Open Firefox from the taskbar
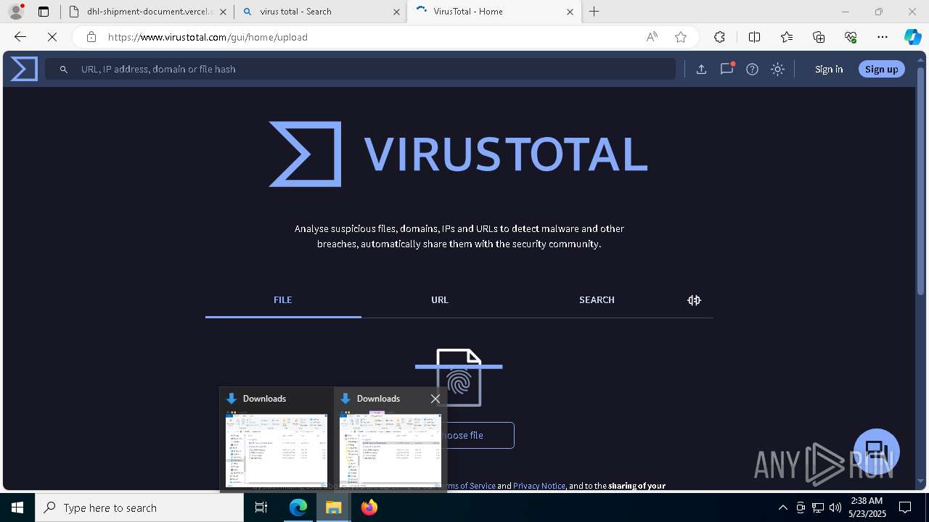Screen dimensions: 929x522 pos(369,507)
